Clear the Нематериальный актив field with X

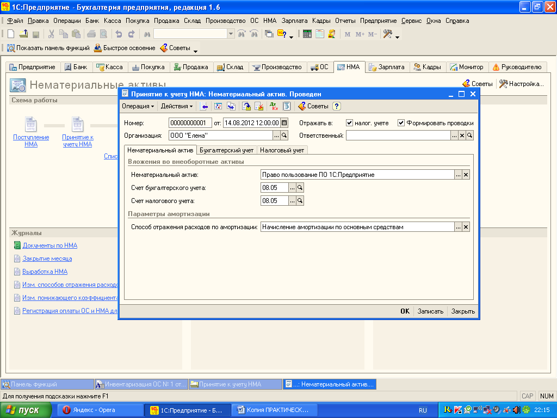click(x=466, y=175)
